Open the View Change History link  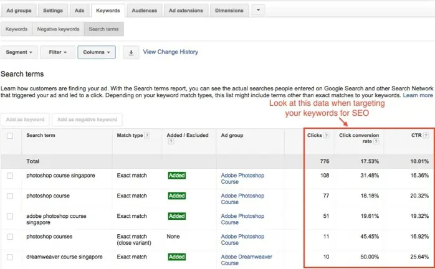coord(171,52)
